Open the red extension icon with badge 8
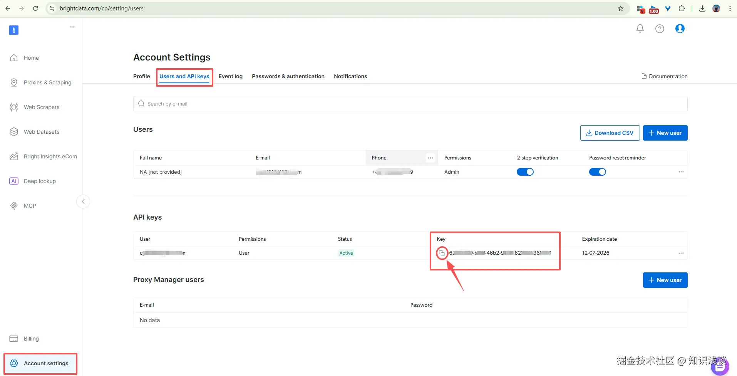 pyautogui.click(x=641, y=9)
